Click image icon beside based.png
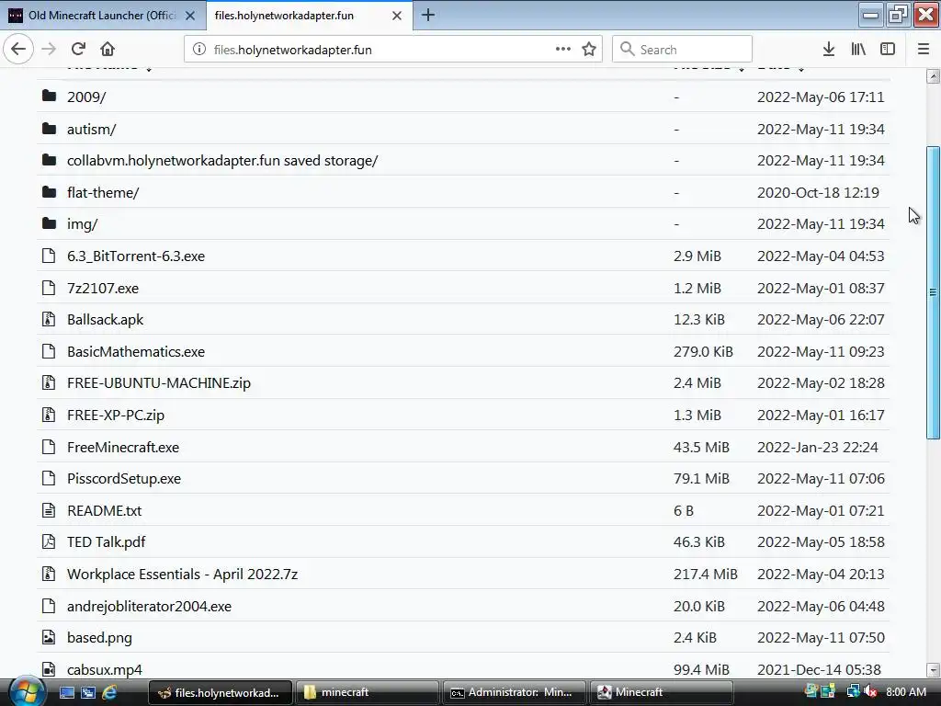Image resolution: width=941 pixels, height=706 pixels. [x=49, y=638]
